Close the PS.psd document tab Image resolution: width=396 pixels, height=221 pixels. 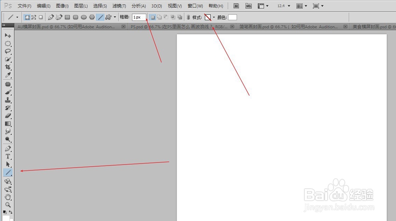click(232, 27)
